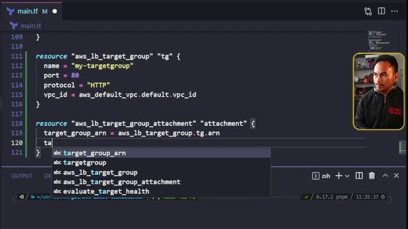The height and width of the screenshot is (229, 408).
Task: Click the "attachment" resource name on line 118
Action: pyautogui.click(x=224, y=123)
